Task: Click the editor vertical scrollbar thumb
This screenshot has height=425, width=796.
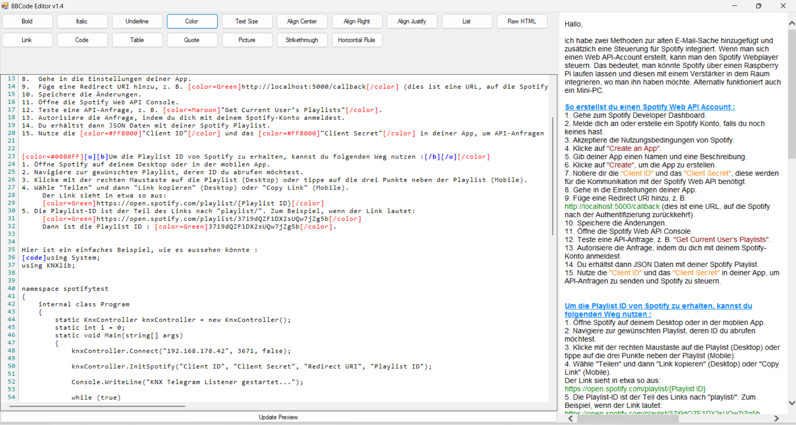Action: 553,176
